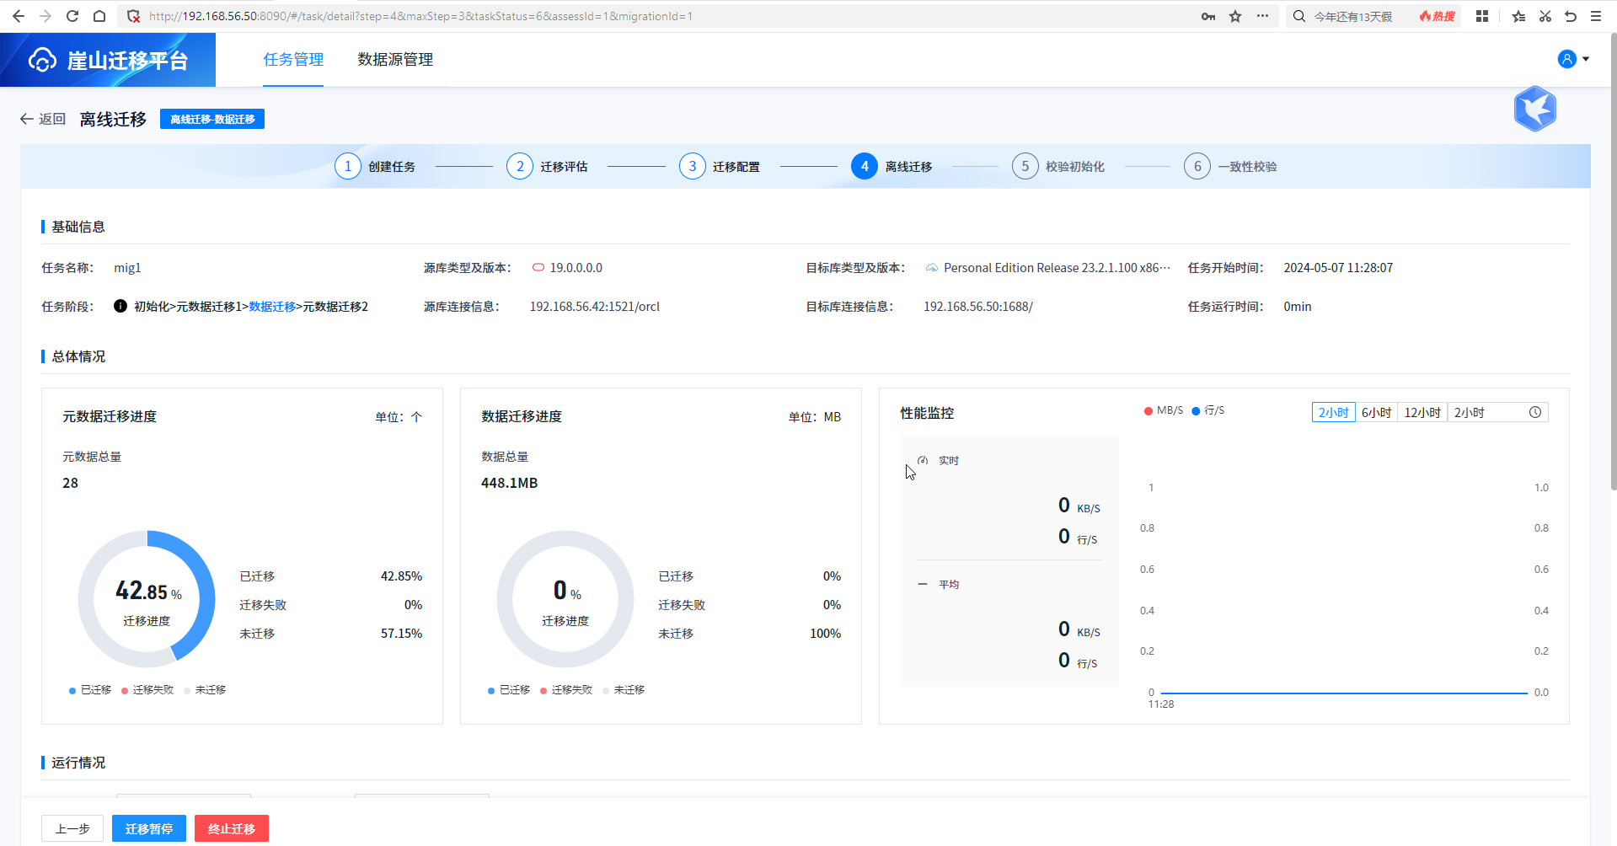Viewport: 1617px width, 846px height.
Task: Click the 448.1MB data total value
Action: (x=509, y=483)
